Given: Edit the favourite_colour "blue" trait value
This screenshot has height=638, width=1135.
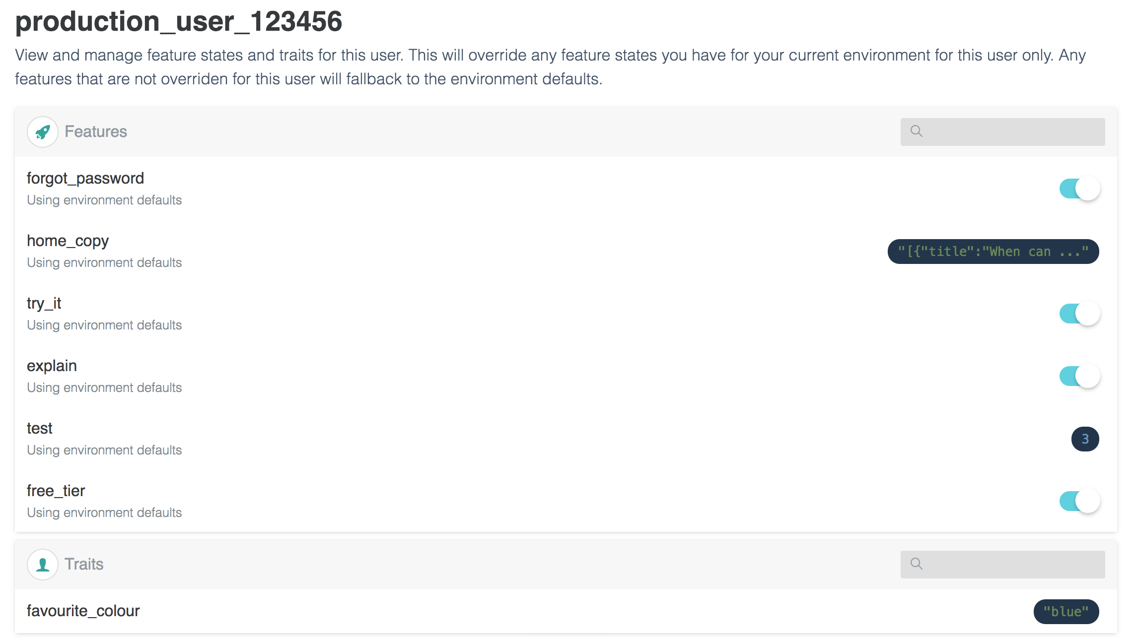Looking at the screenshot, I should 1066,612.
